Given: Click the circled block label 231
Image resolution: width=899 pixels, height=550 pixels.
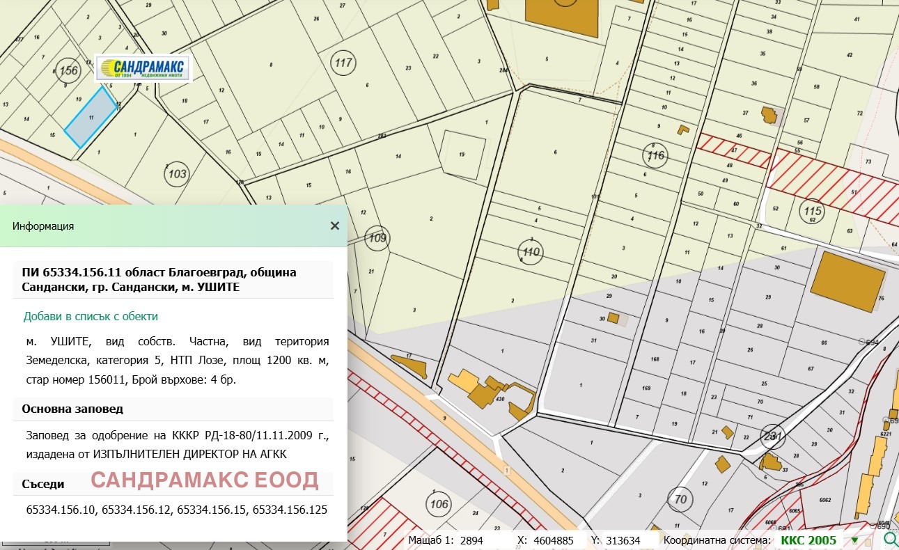Looking at the screenshot, I should tap(773, 437).
